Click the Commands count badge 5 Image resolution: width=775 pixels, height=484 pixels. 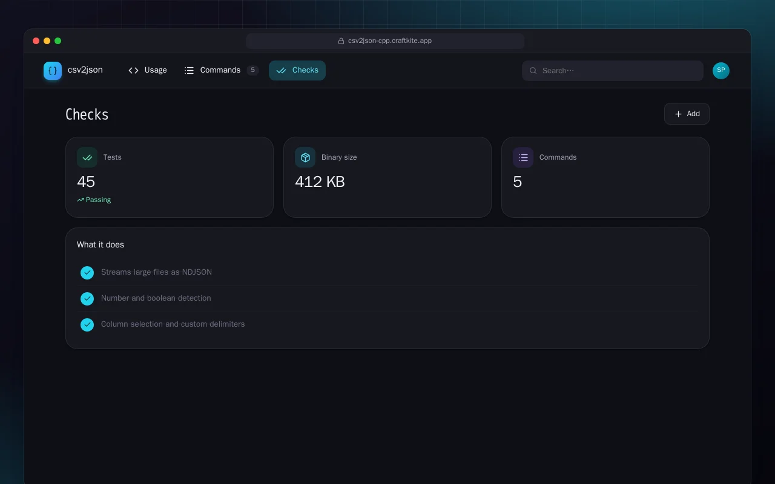(252, 70)
